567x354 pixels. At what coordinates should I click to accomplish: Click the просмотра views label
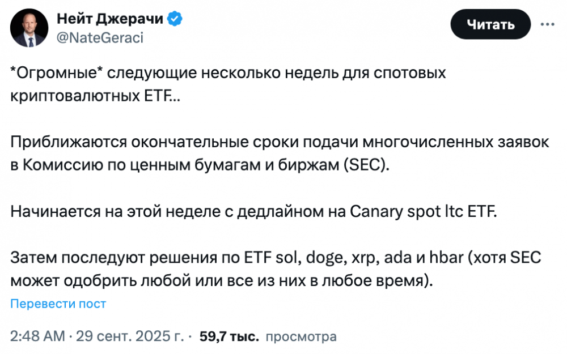pos(301,336)
